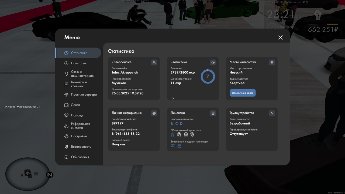The image size is (345, 194).
Task: Click remaining experience value 11 exp
Action: pos(176,83)
